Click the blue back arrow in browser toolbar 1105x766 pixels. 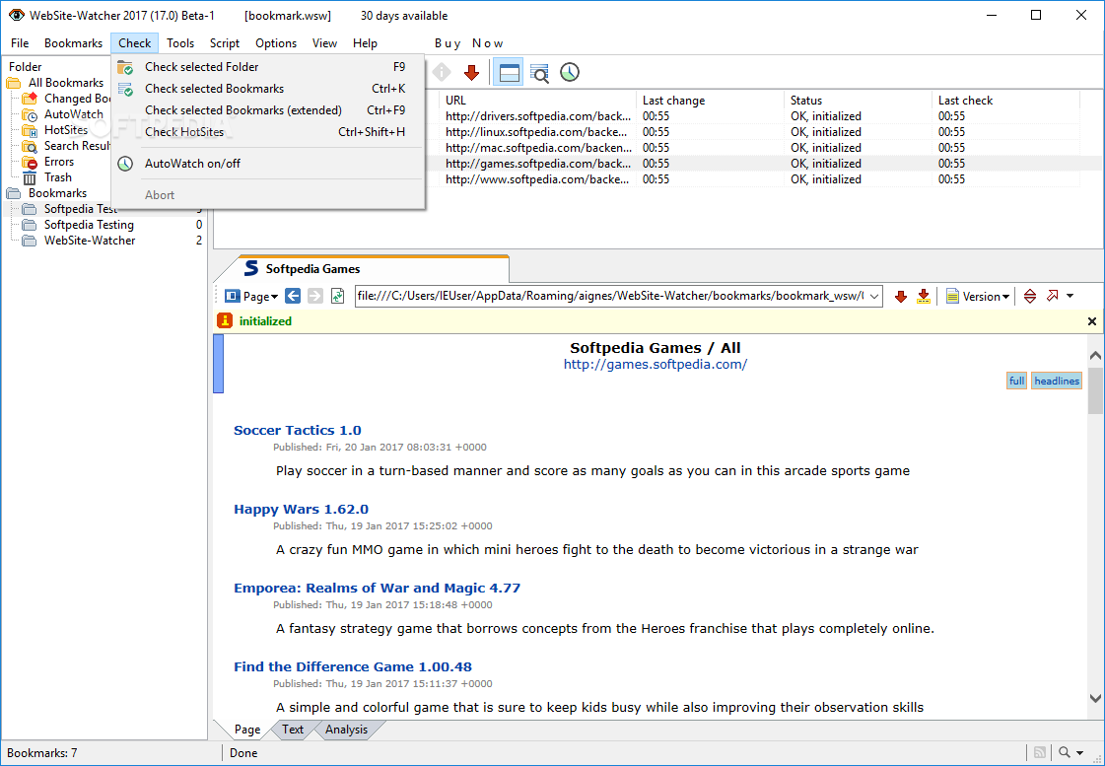pos(293,296)
